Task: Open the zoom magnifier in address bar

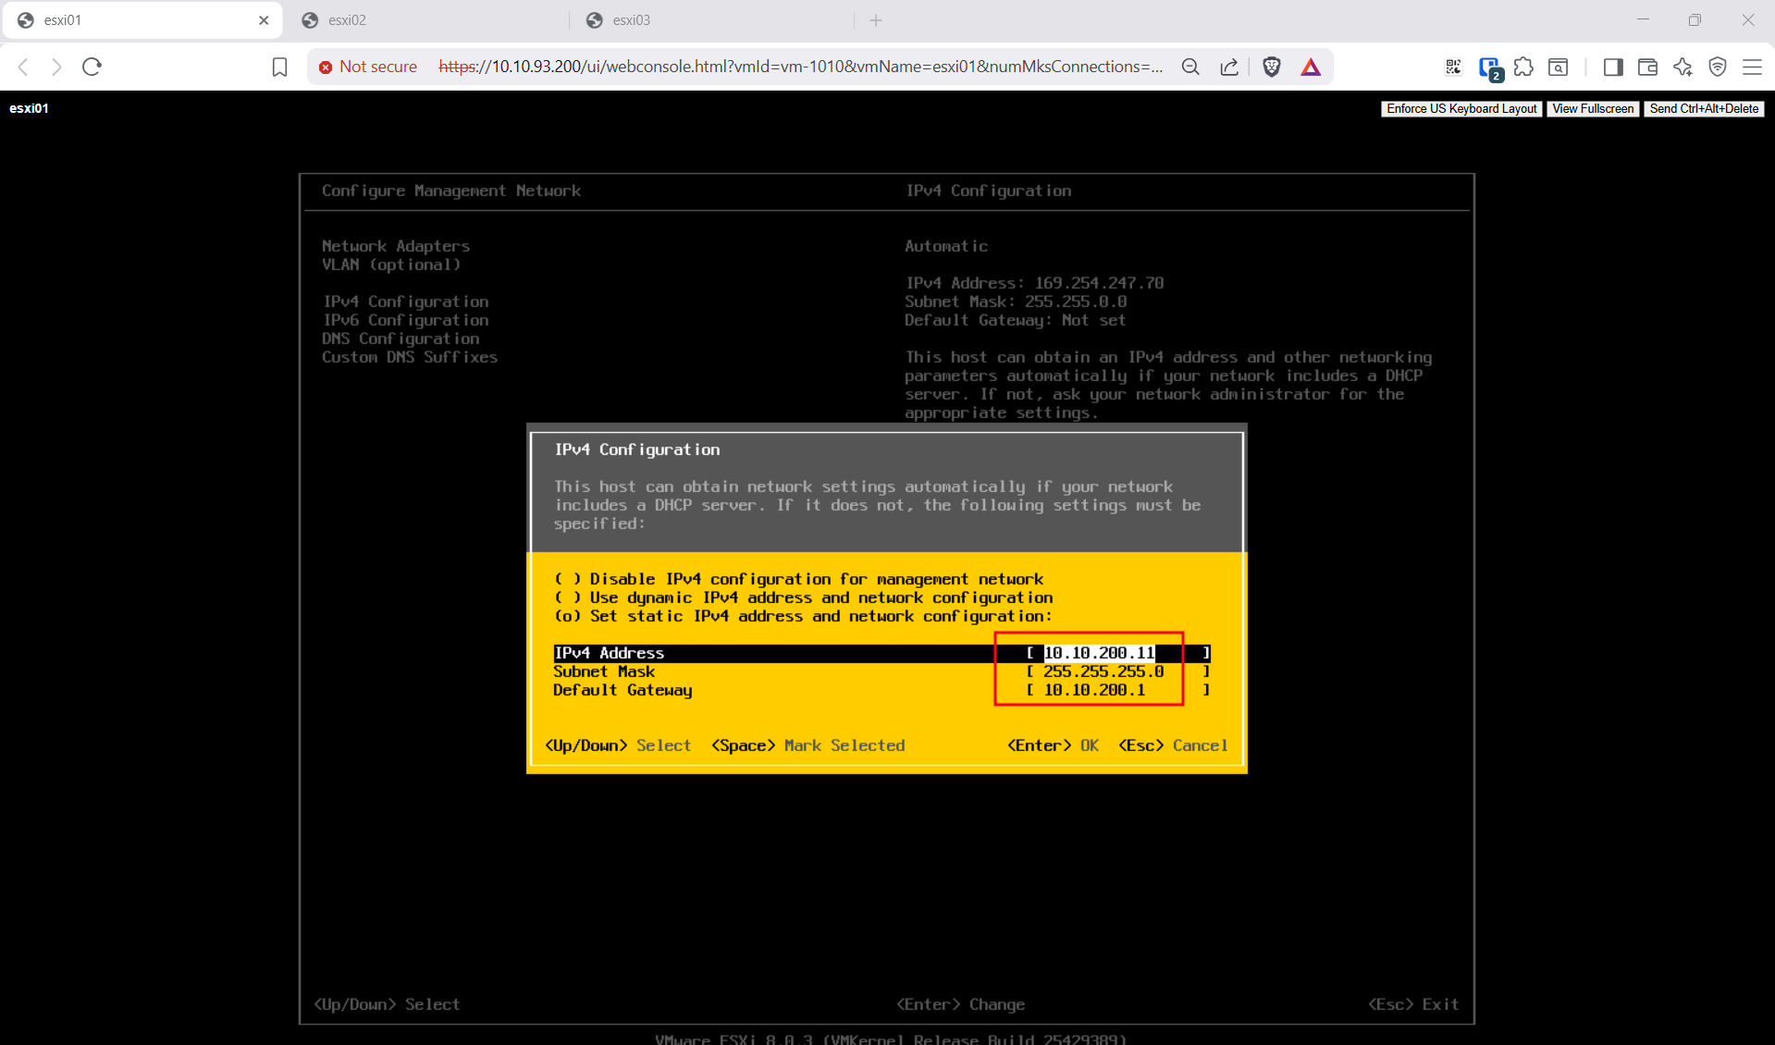Action: click(x=1190, y=67)
